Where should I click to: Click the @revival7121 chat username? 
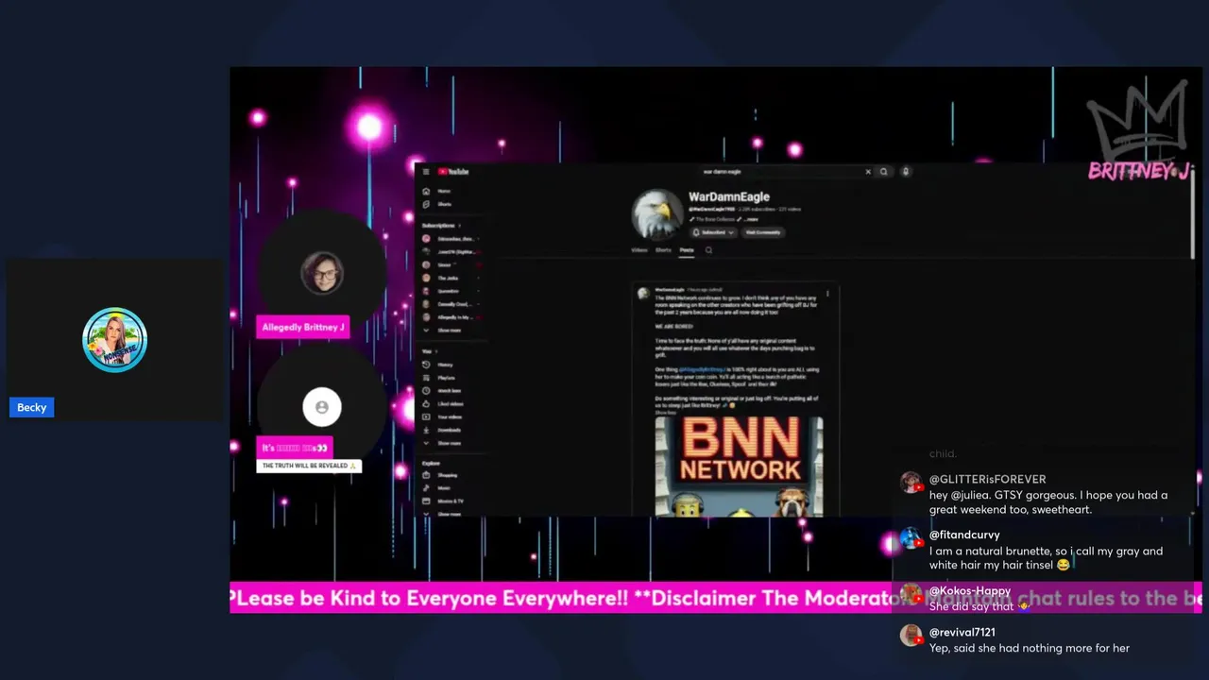tap(962, 633)
